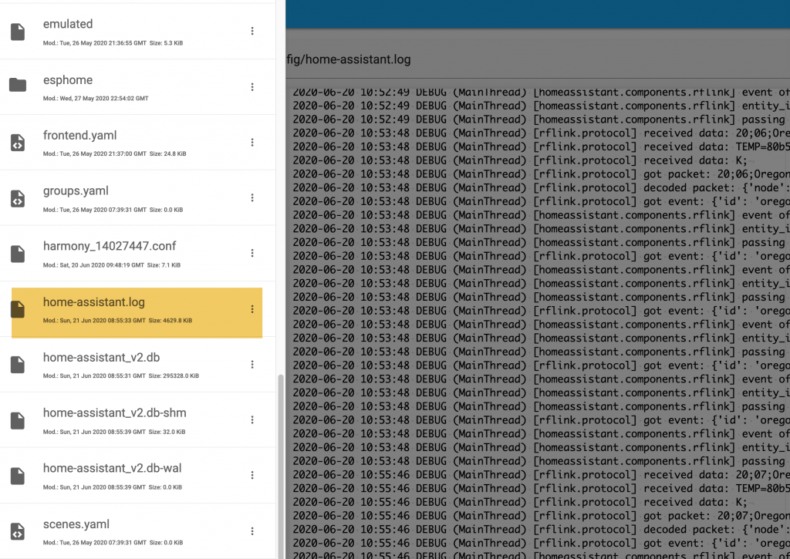Open the esphome folder
Screen dimensions: 790x559
tap(68, 80)
